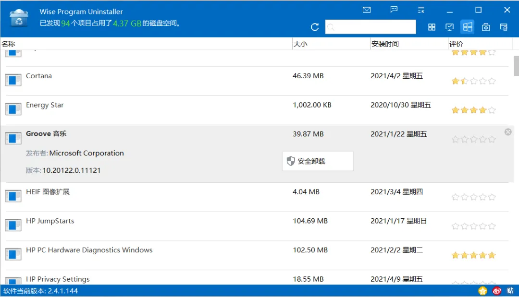Rate Groove 音乐 using its empty stars
The image size is (519, 297).
pyautogui.click(x=473, y=139)
